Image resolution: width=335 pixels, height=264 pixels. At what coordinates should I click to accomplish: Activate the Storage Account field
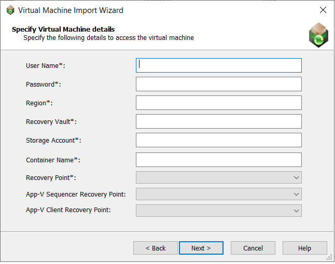[x=218, y=140]
